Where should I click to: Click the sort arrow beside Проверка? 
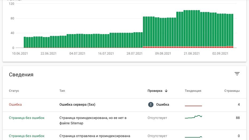coord(166,91)
